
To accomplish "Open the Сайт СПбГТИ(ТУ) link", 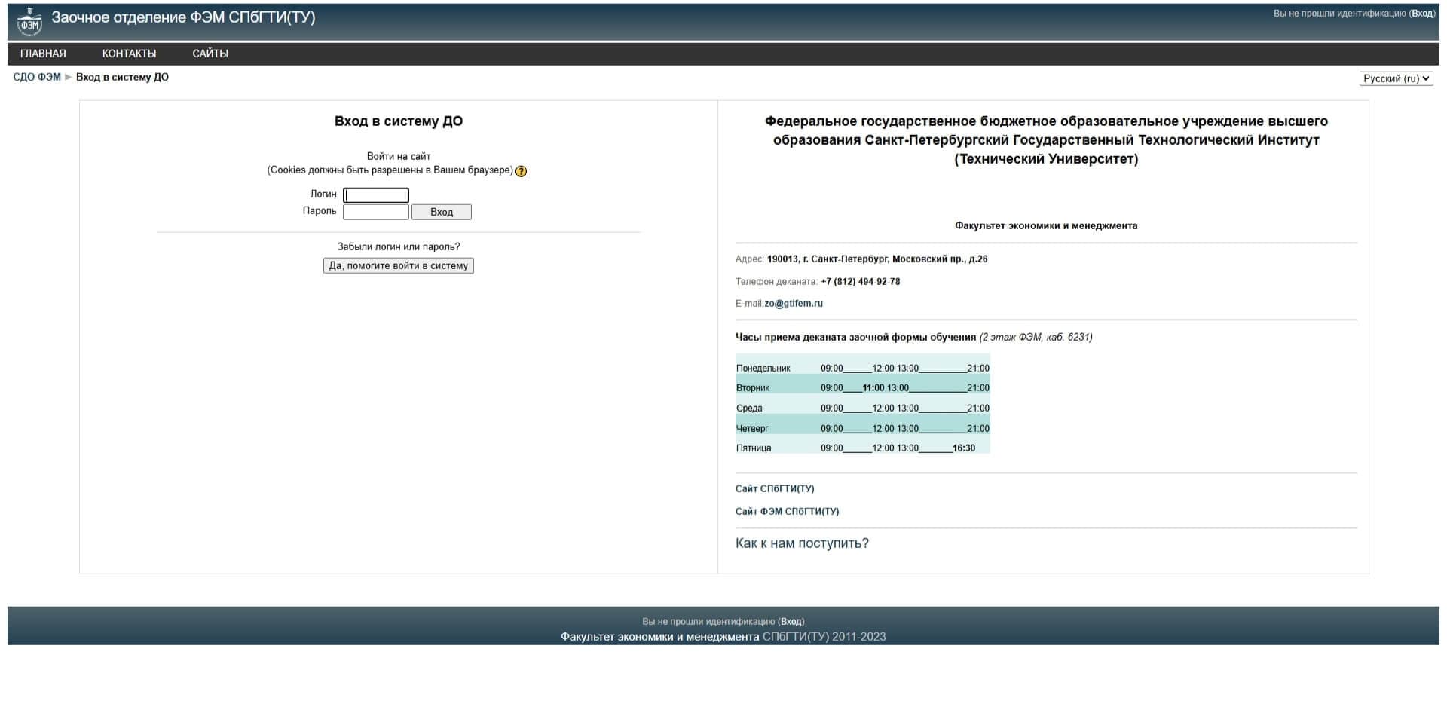I will pos(775,489).
